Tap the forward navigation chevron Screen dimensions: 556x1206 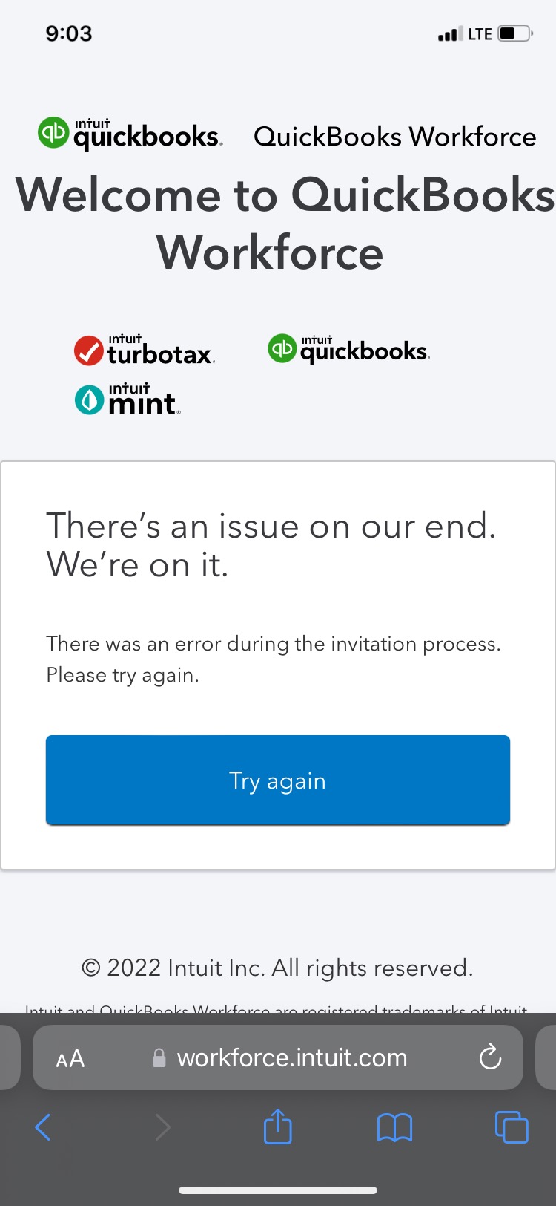pyautogui.click(x=162, y=1127)
